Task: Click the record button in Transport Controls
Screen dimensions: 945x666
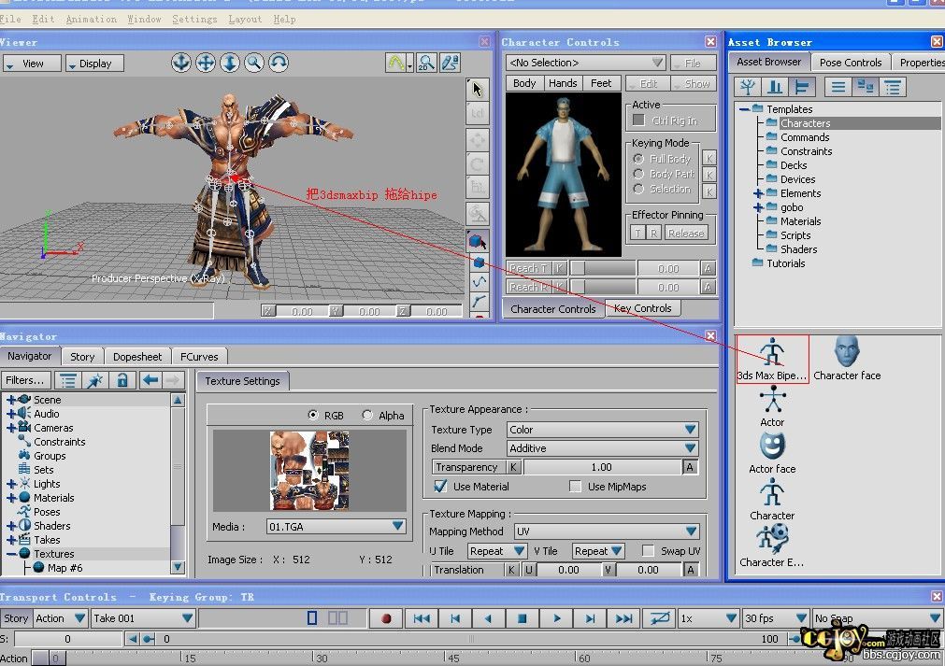Action: (386, 618)
